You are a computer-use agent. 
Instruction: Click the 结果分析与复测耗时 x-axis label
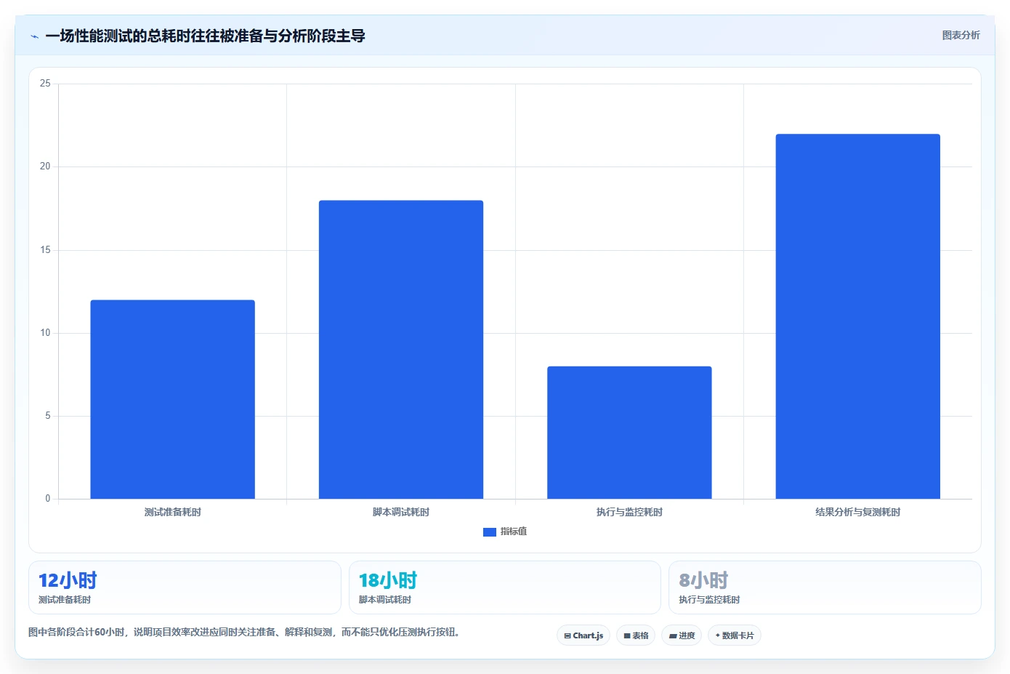point(857,512)
